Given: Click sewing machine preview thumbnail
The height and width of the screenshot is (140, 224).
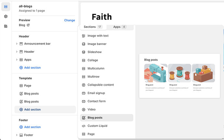Looking at the screenshot, I should (156, 73).
